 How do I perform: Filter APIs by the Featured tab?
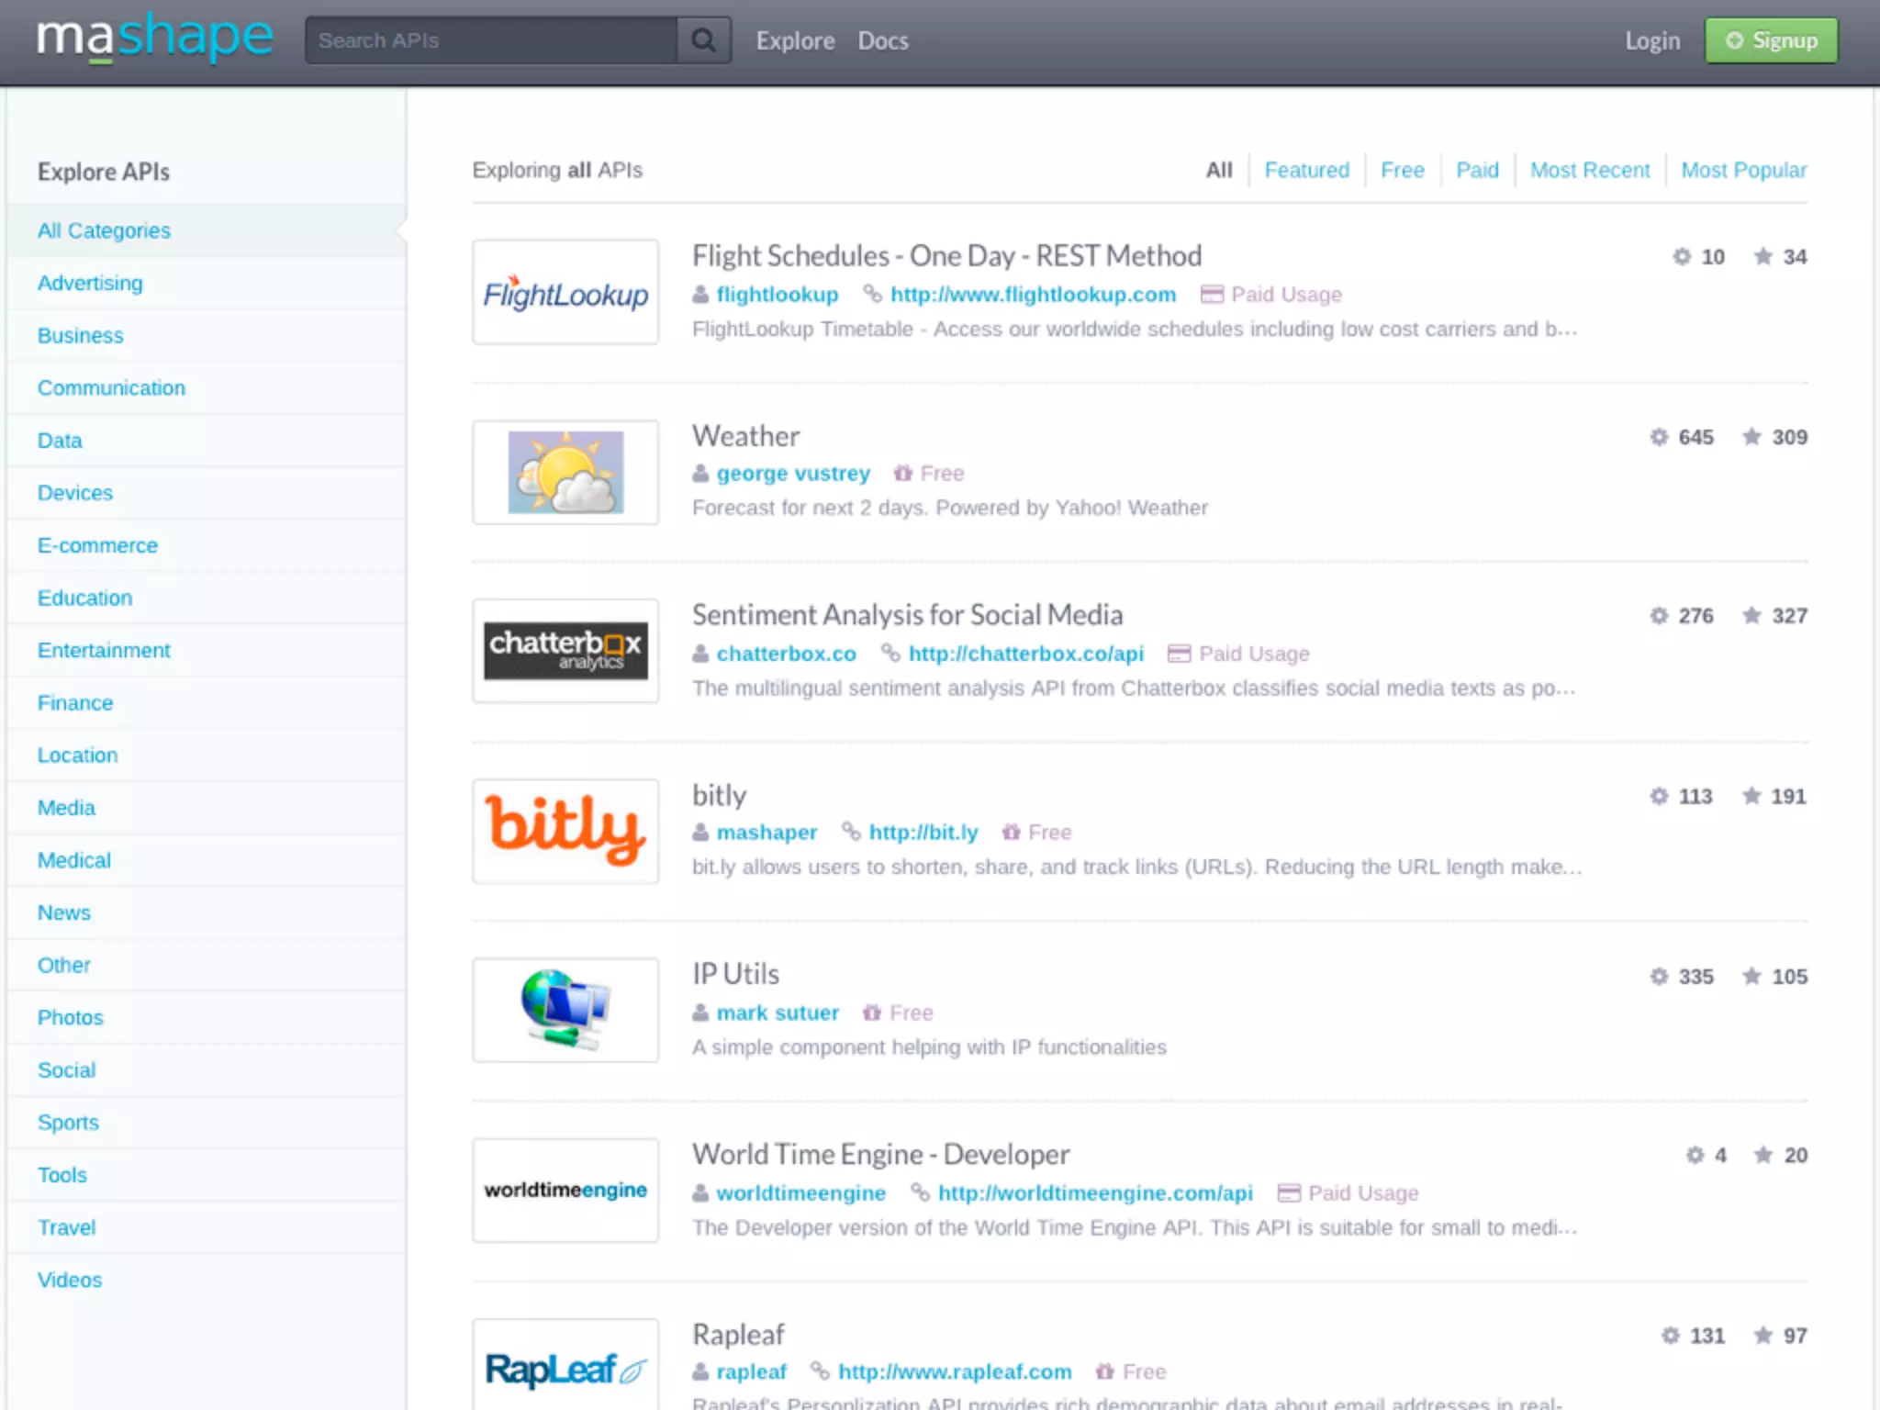(x=1306, y=171)
